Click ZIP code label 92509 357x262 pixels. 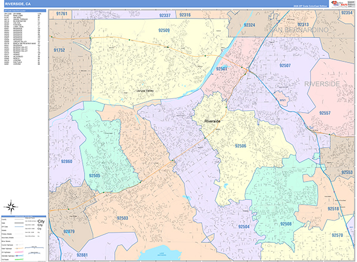(x=164, y=30)
